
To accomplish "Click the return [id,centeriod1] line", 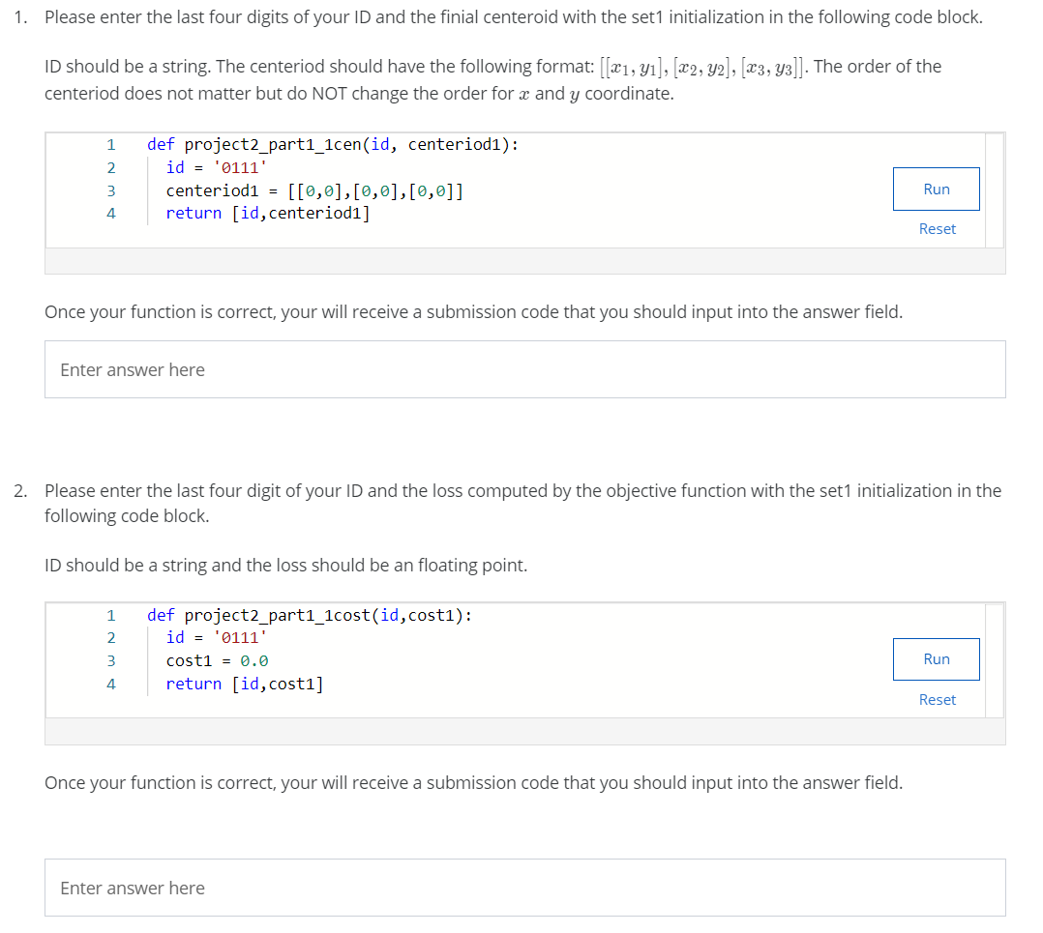I will click(267, 214).
